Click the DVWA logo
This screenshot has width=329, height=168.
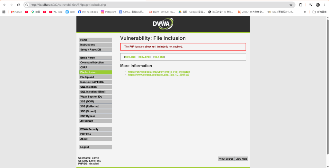point(163,24)
